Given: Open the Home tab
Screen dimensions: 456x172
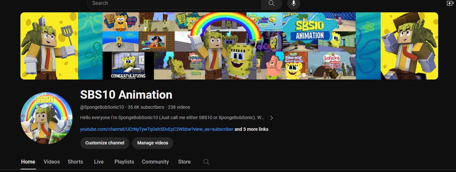Looking at the screenshot, I should click(28, 162).
